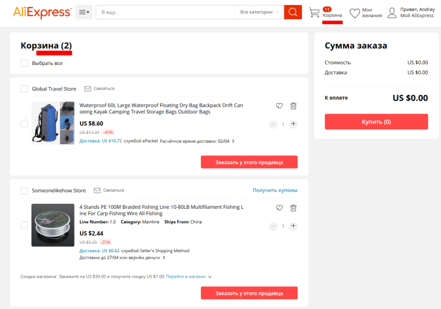Delete the braided fishing line item

pos(294,208)
